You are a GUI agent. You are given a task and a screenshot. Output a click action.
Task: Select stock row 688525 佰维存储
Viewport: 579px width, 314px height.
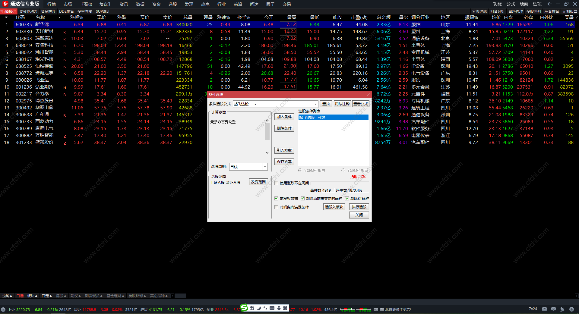tap(289, 66)
